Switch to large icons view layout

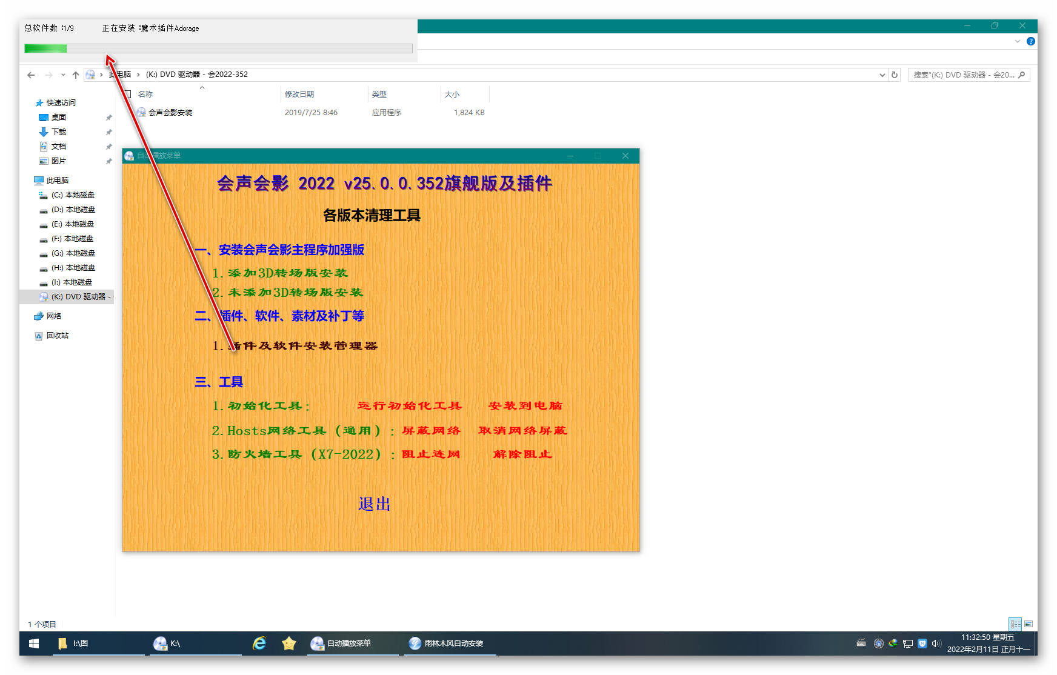click(1029, 624)
